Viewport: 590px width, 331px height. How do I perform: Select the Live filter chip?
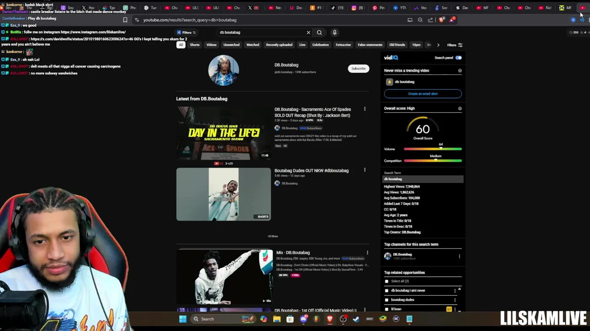click(302, 45)
